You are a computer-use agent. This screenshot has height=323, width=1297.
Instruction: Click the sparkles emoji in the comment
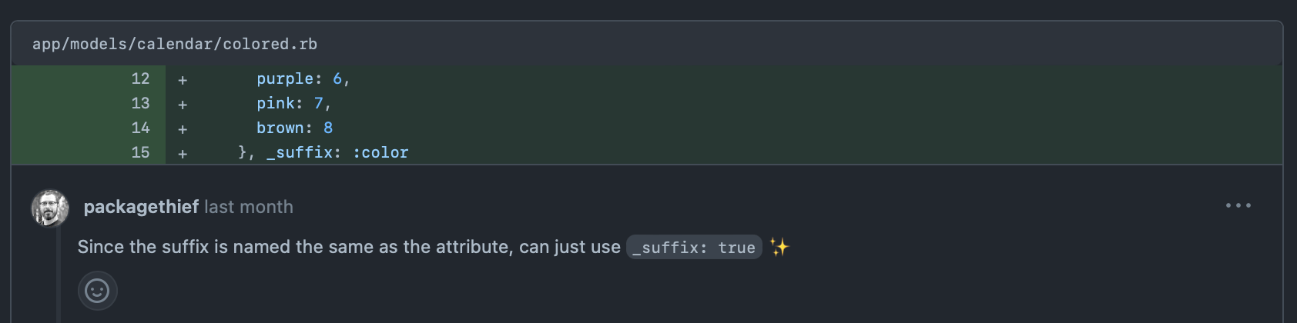pos(779,247)
